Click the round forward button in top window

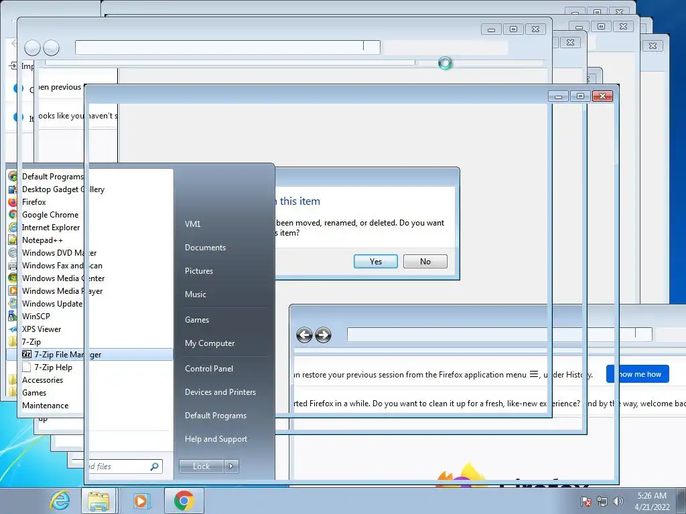tap(51, 48)
